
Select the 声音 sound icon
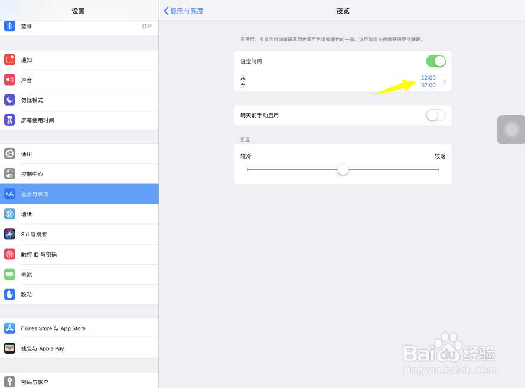[x=9, y=80]
